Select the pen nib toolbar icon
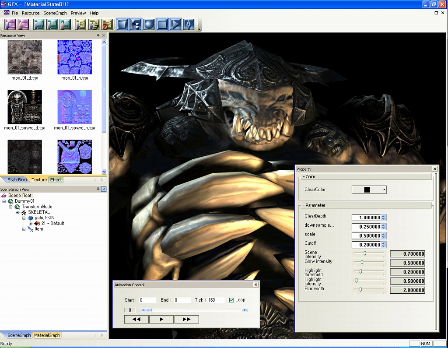The image size is (448, 348). 189,25
